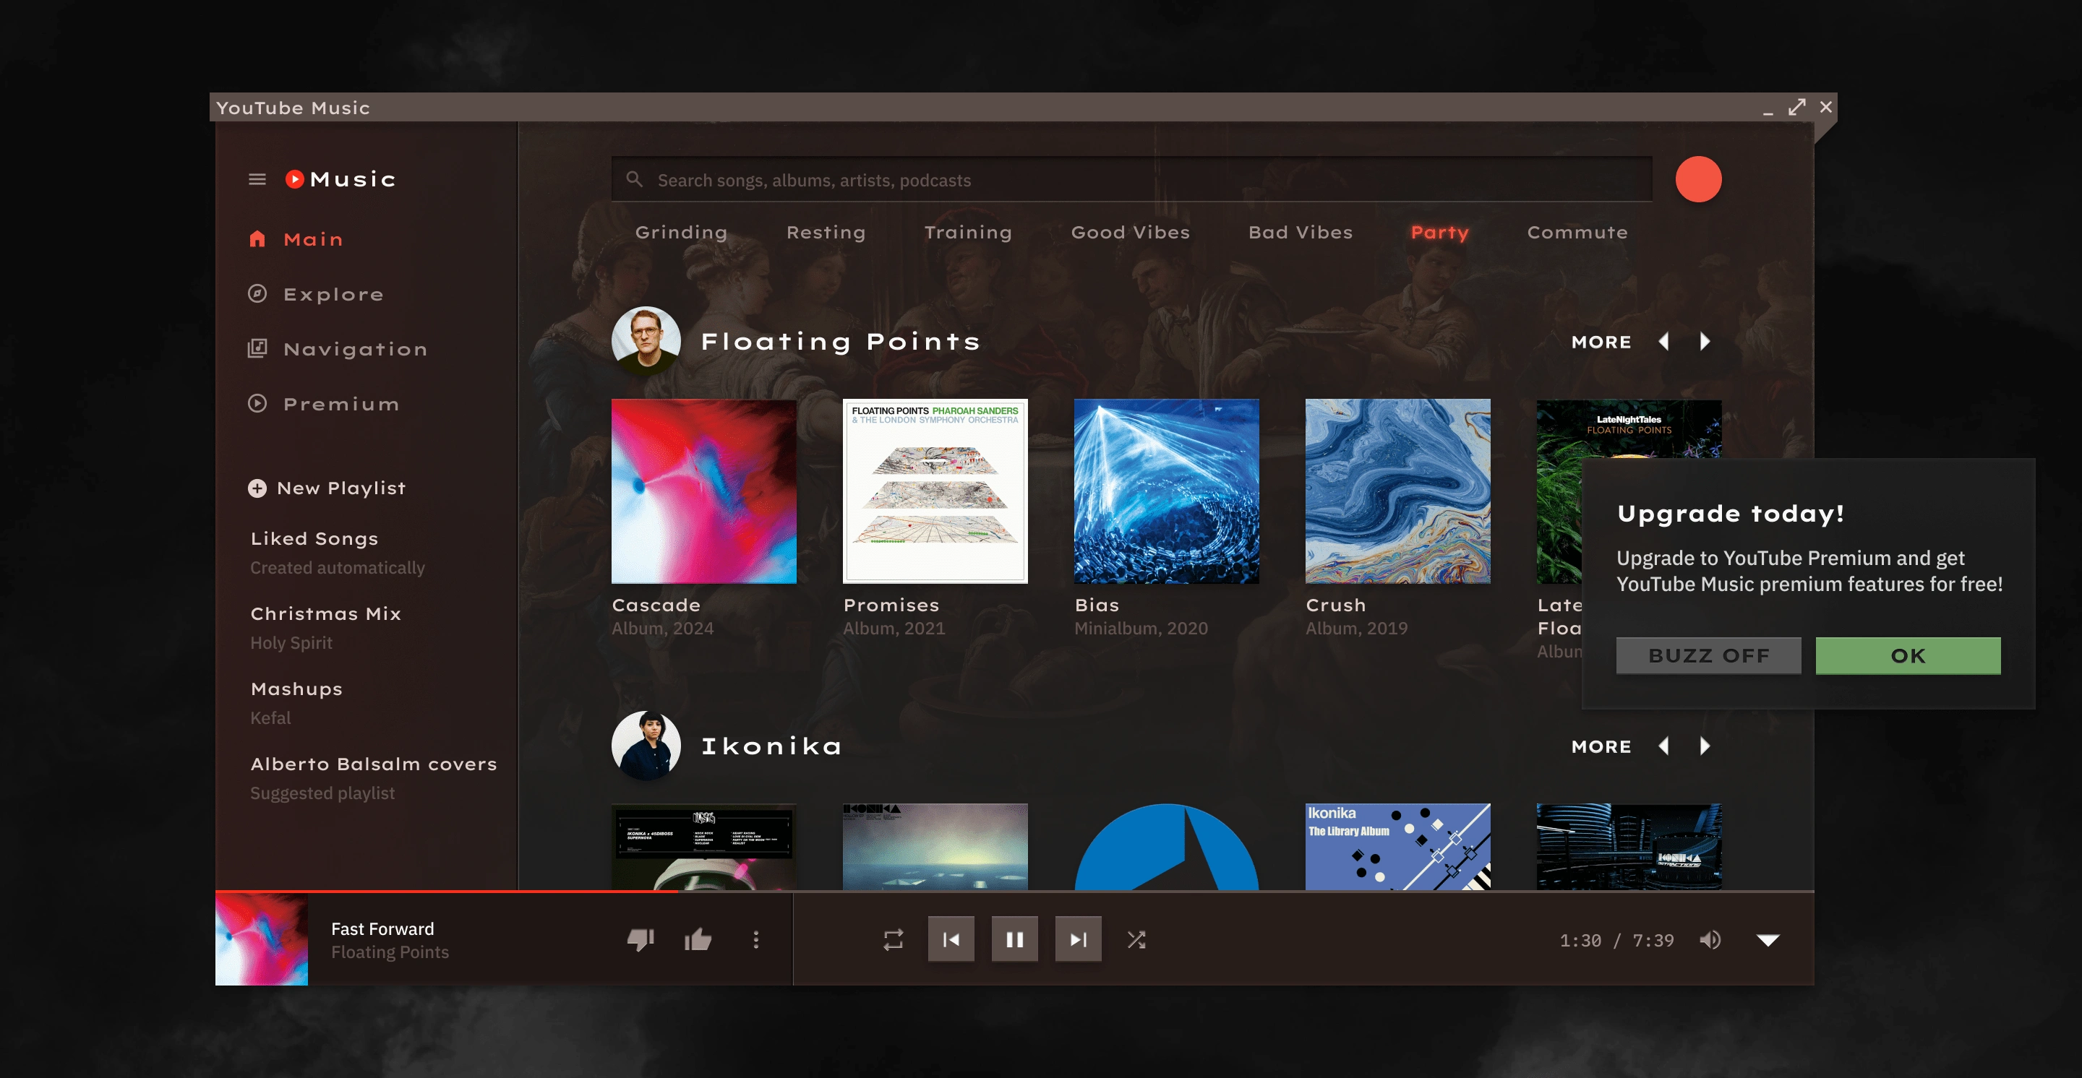Click the more options ellipsis icon
This screenshot has height=1078, width=2082.
tap(755, 939)
